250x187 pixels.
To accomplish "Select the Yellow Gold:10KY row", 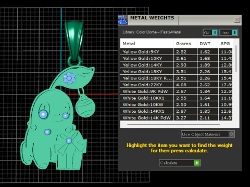I will point(177,58).
